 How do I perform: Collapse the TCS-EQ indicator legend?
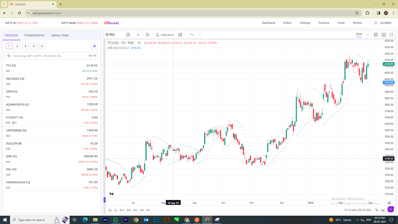coord(139,43)
